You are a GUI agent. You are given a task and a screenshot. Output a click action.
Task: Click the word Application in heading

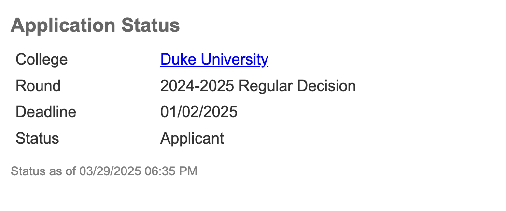pyautogui.click(x=63, y=26)
